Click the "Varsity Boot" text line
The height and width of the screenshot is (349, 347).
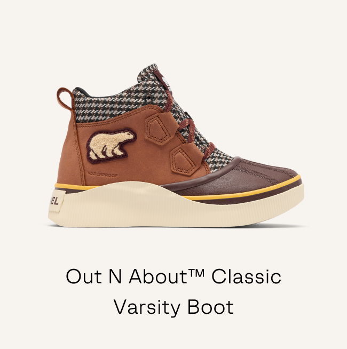click(x=173, y=307)
